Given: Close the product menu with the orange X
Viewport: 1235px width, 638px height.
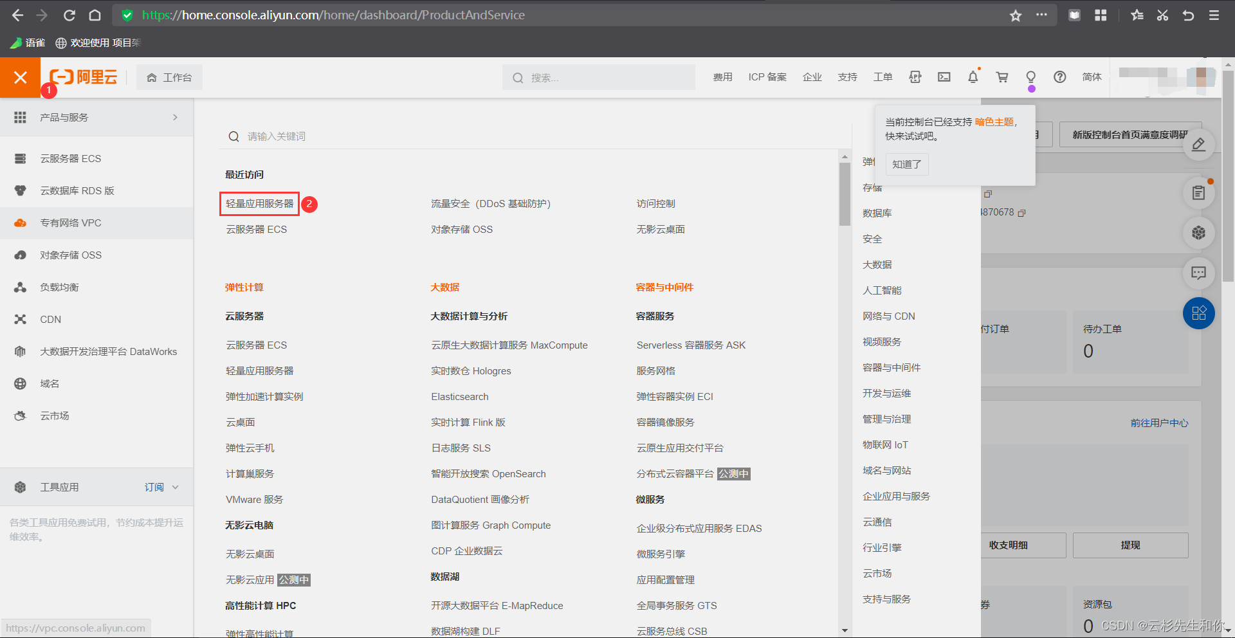Looking at the screenshot, I should pyautogui.click(x=20, y=77).
